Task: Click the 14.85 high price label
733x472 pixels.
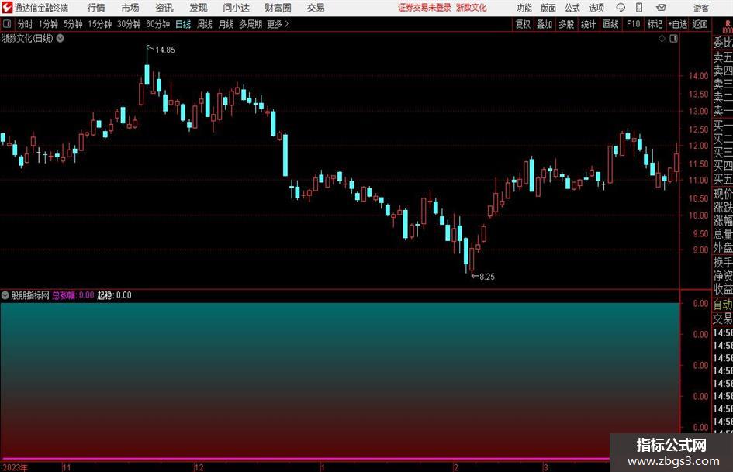Action: point(165,50)
